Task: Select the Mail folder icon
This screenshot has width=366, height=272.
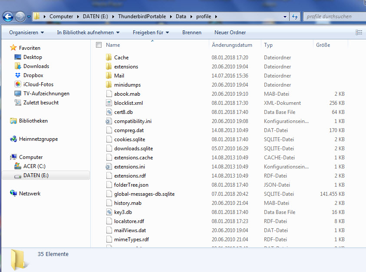Action: [x=109, y=75]
